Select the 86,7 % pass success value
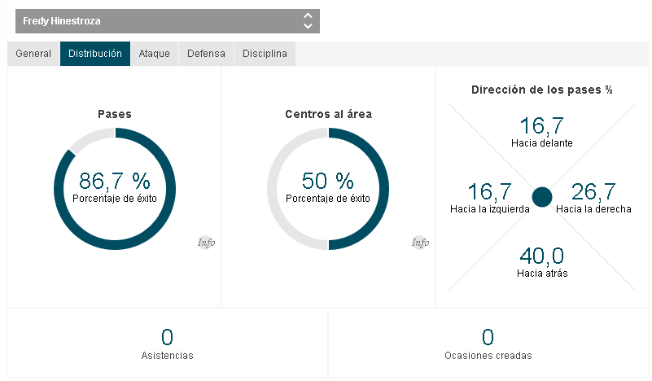The image size is (652, 381). pos(115,181)
